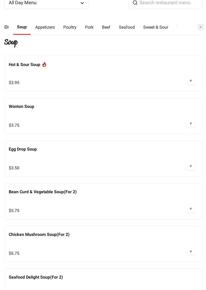Open the Seafood tab
The height and width of the screenshot is (290, 206).
pyautogui.click(x=127, y=27)
